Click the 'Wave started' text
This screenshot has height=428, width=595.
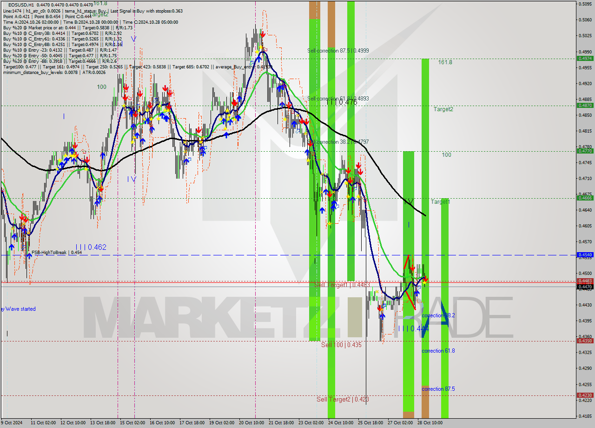tap(20, 309)
